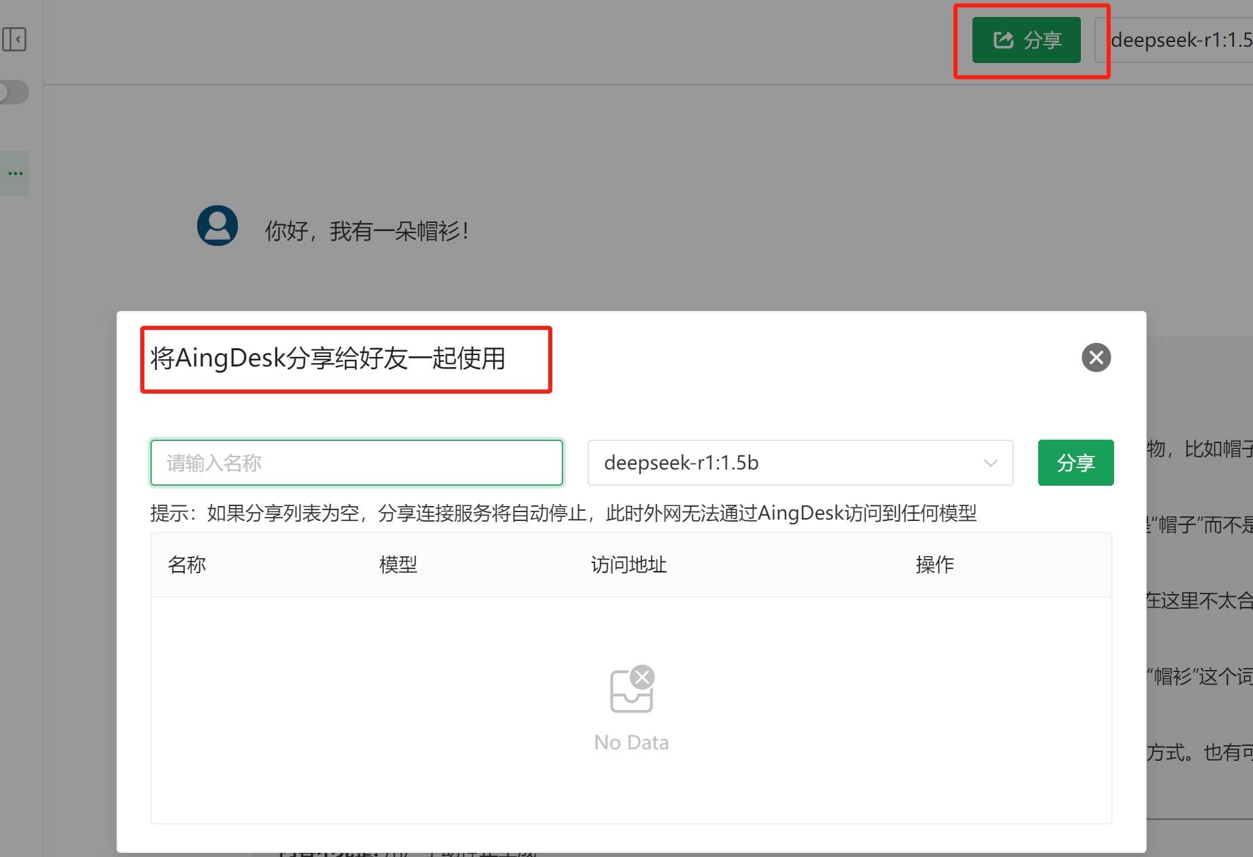Viewport: 1253px width, 857px height.
Task: Close the share dialog with X icon
Action: [1096, 358]
